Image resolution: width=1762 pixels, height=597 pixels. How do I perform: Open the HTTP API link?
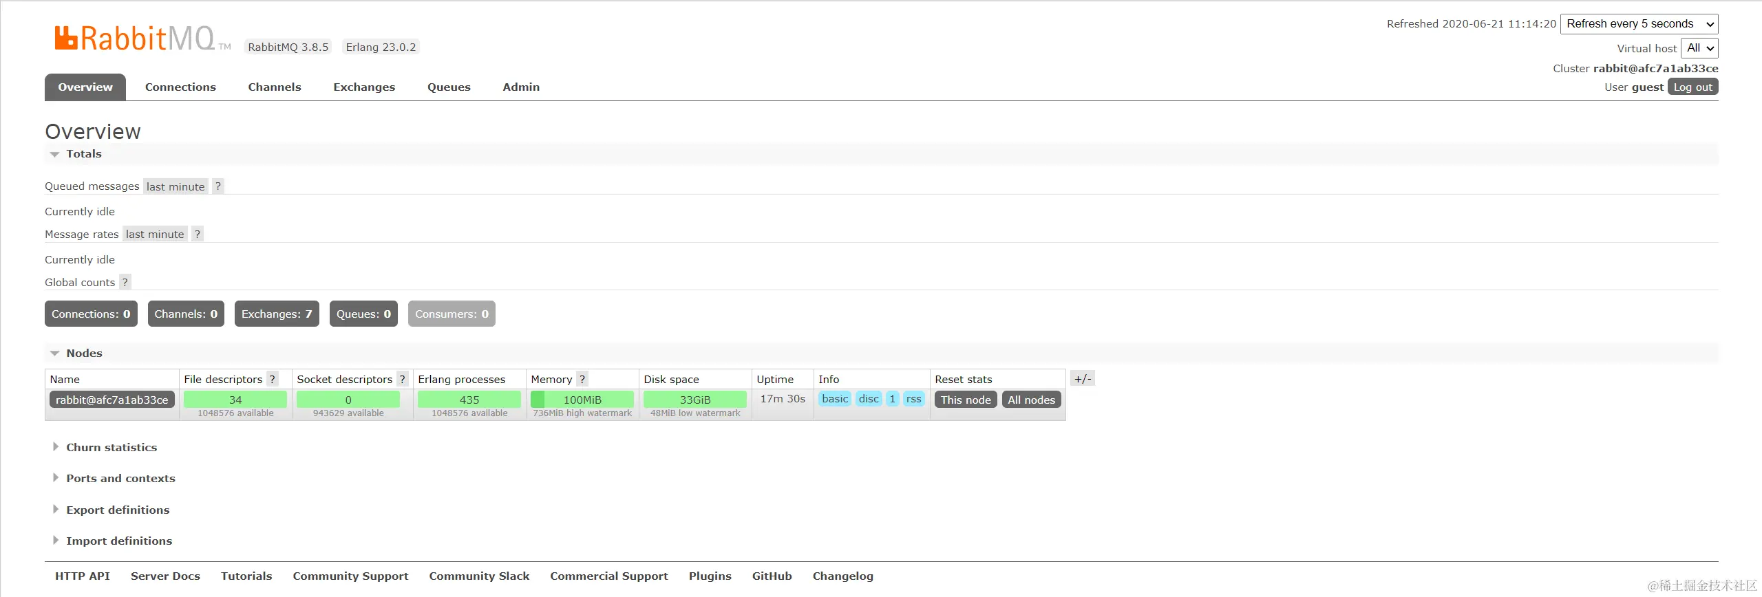click(83, 576)
